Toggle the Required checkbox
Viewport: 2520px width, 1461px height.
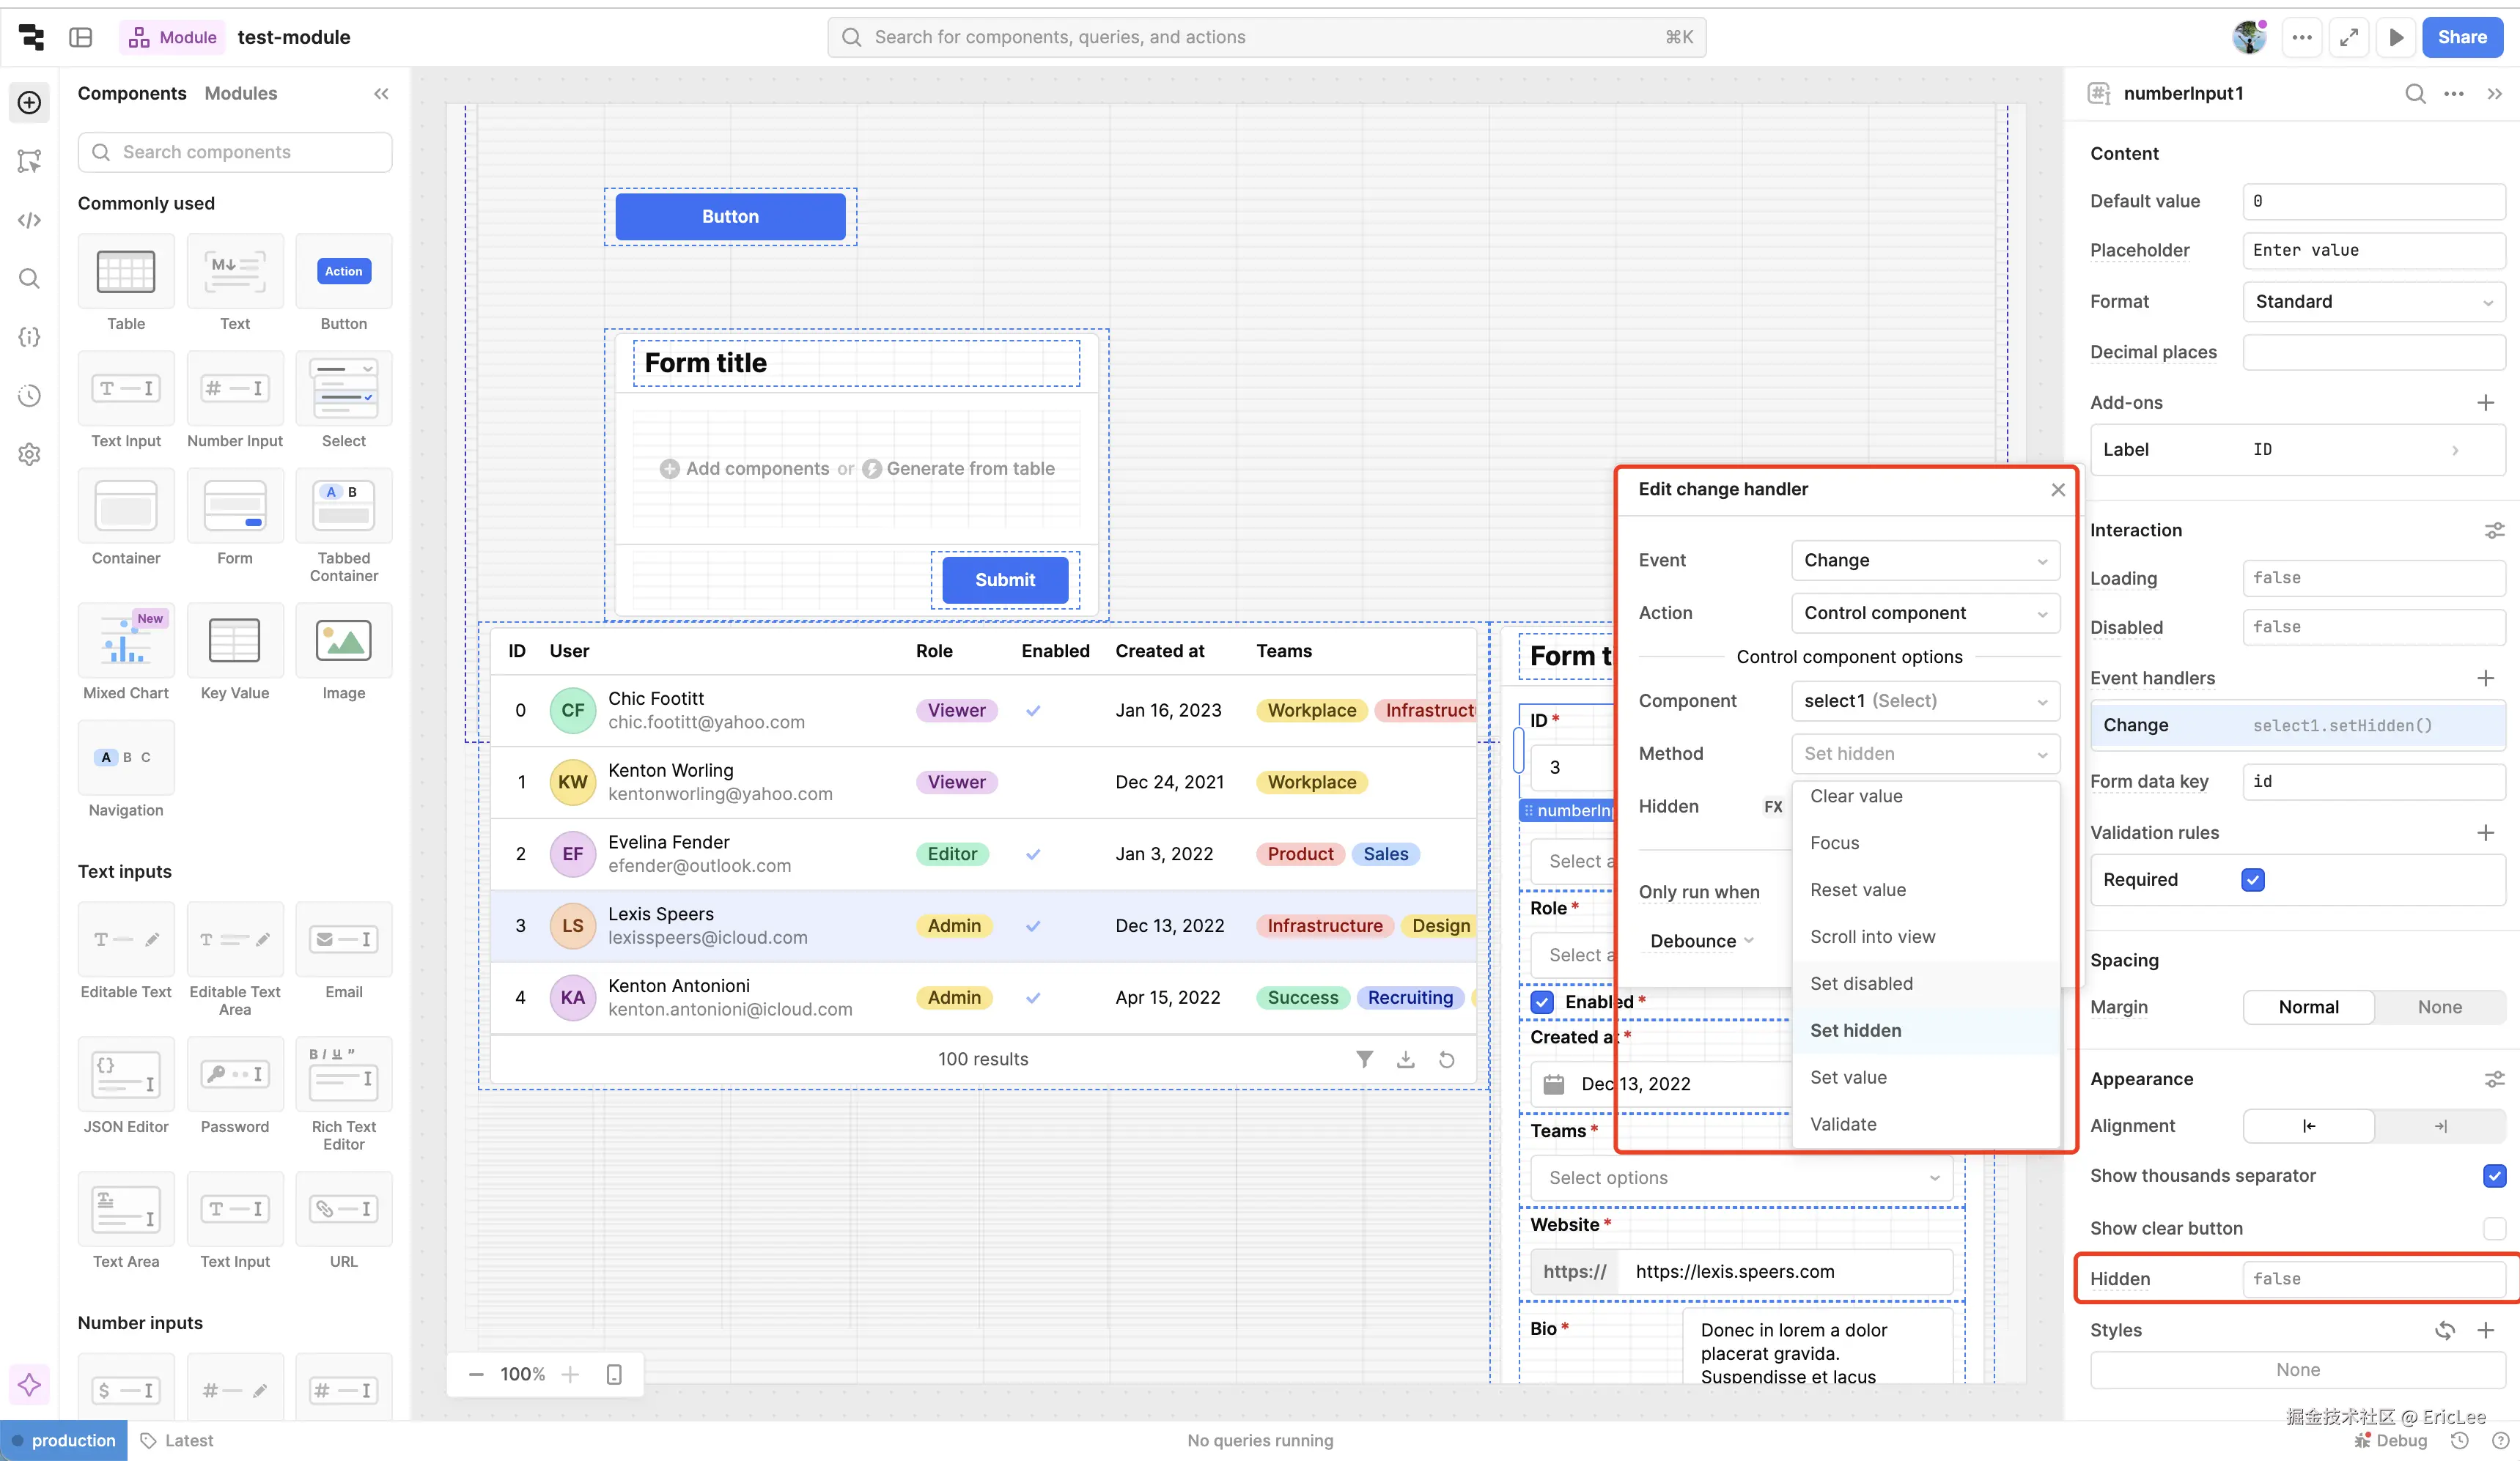2253,879
